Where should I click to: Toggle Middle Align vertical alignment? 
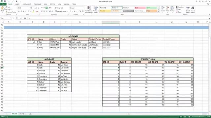click(44, 8)
